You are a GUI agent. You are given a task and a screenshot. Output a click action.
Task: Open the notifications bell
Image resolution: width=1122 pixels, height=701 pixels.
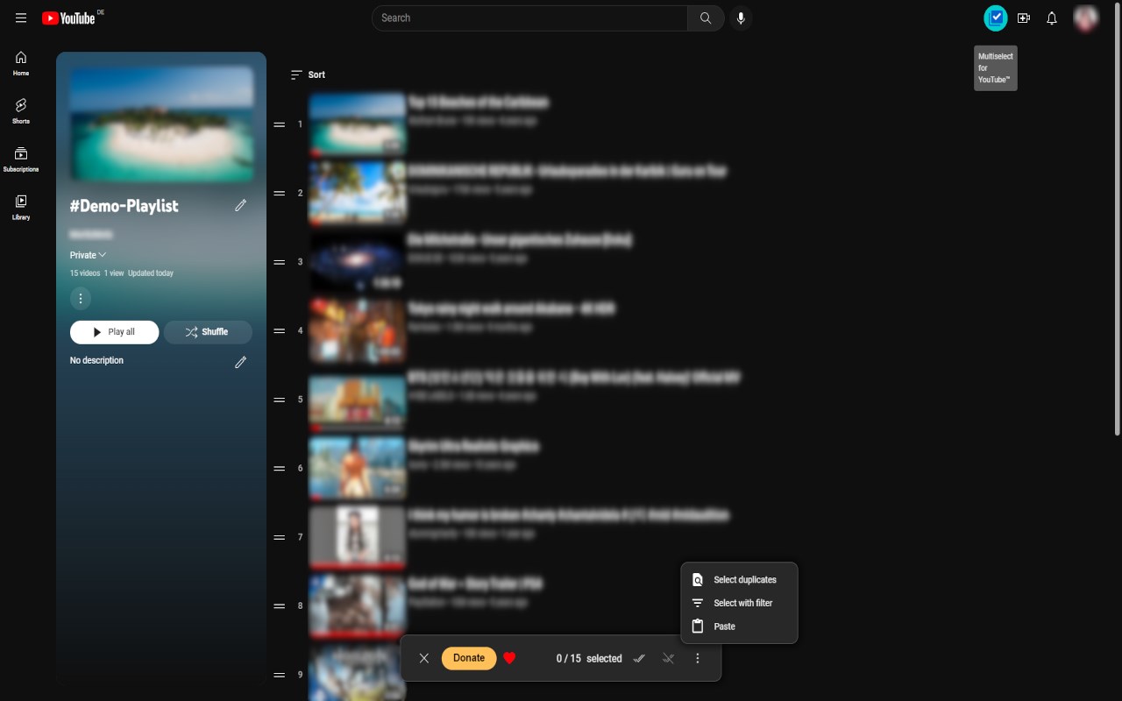(1052, 18)
